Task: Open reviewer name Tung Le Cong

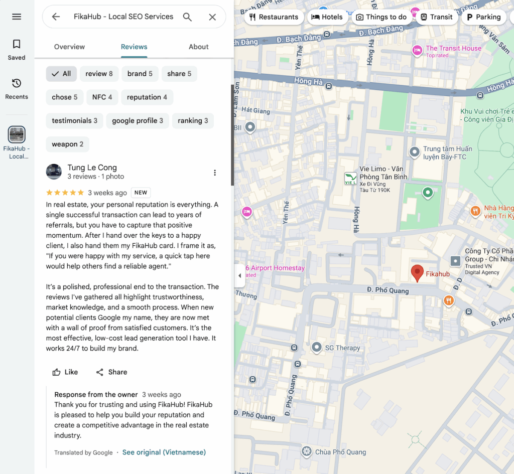Action: coord(92,168)
